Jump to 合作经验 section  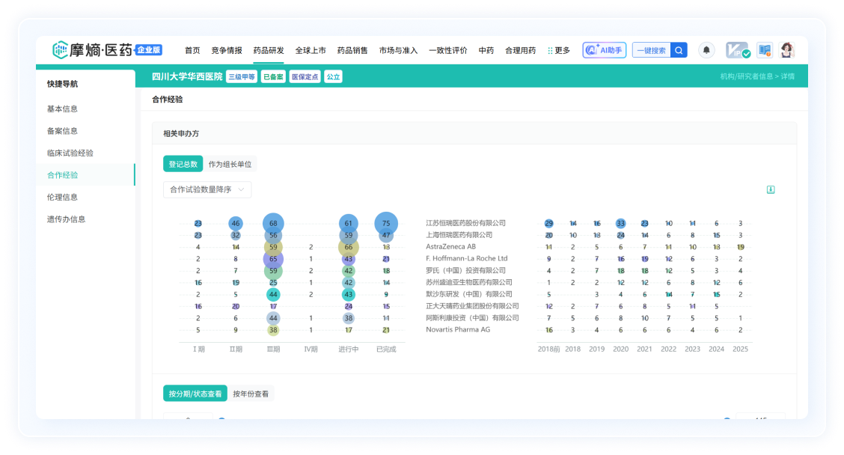pos(62,175)
